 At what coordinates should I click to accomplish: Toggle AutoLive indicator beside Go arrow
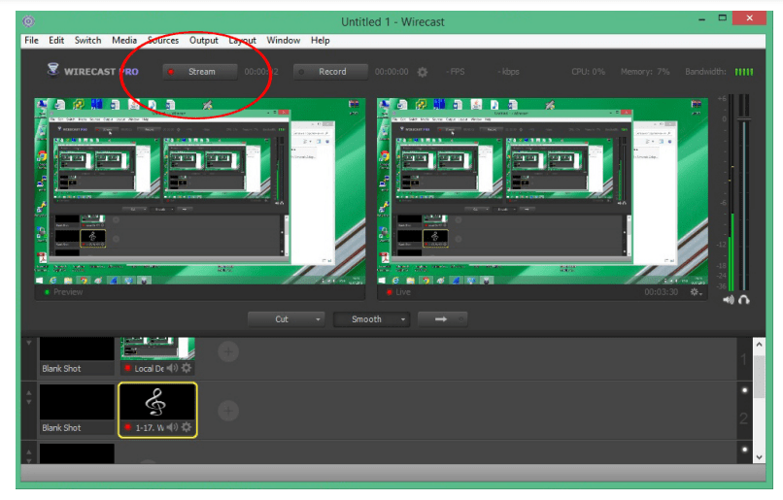pyautogui.click(x=461, y=319)
